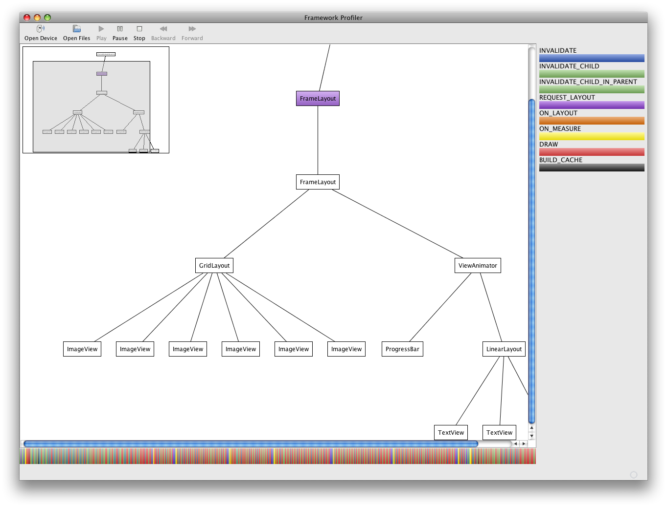The image size is (667, 507).
Task: Click the busy indicator circle in status bar
Action: pos(634,475)
